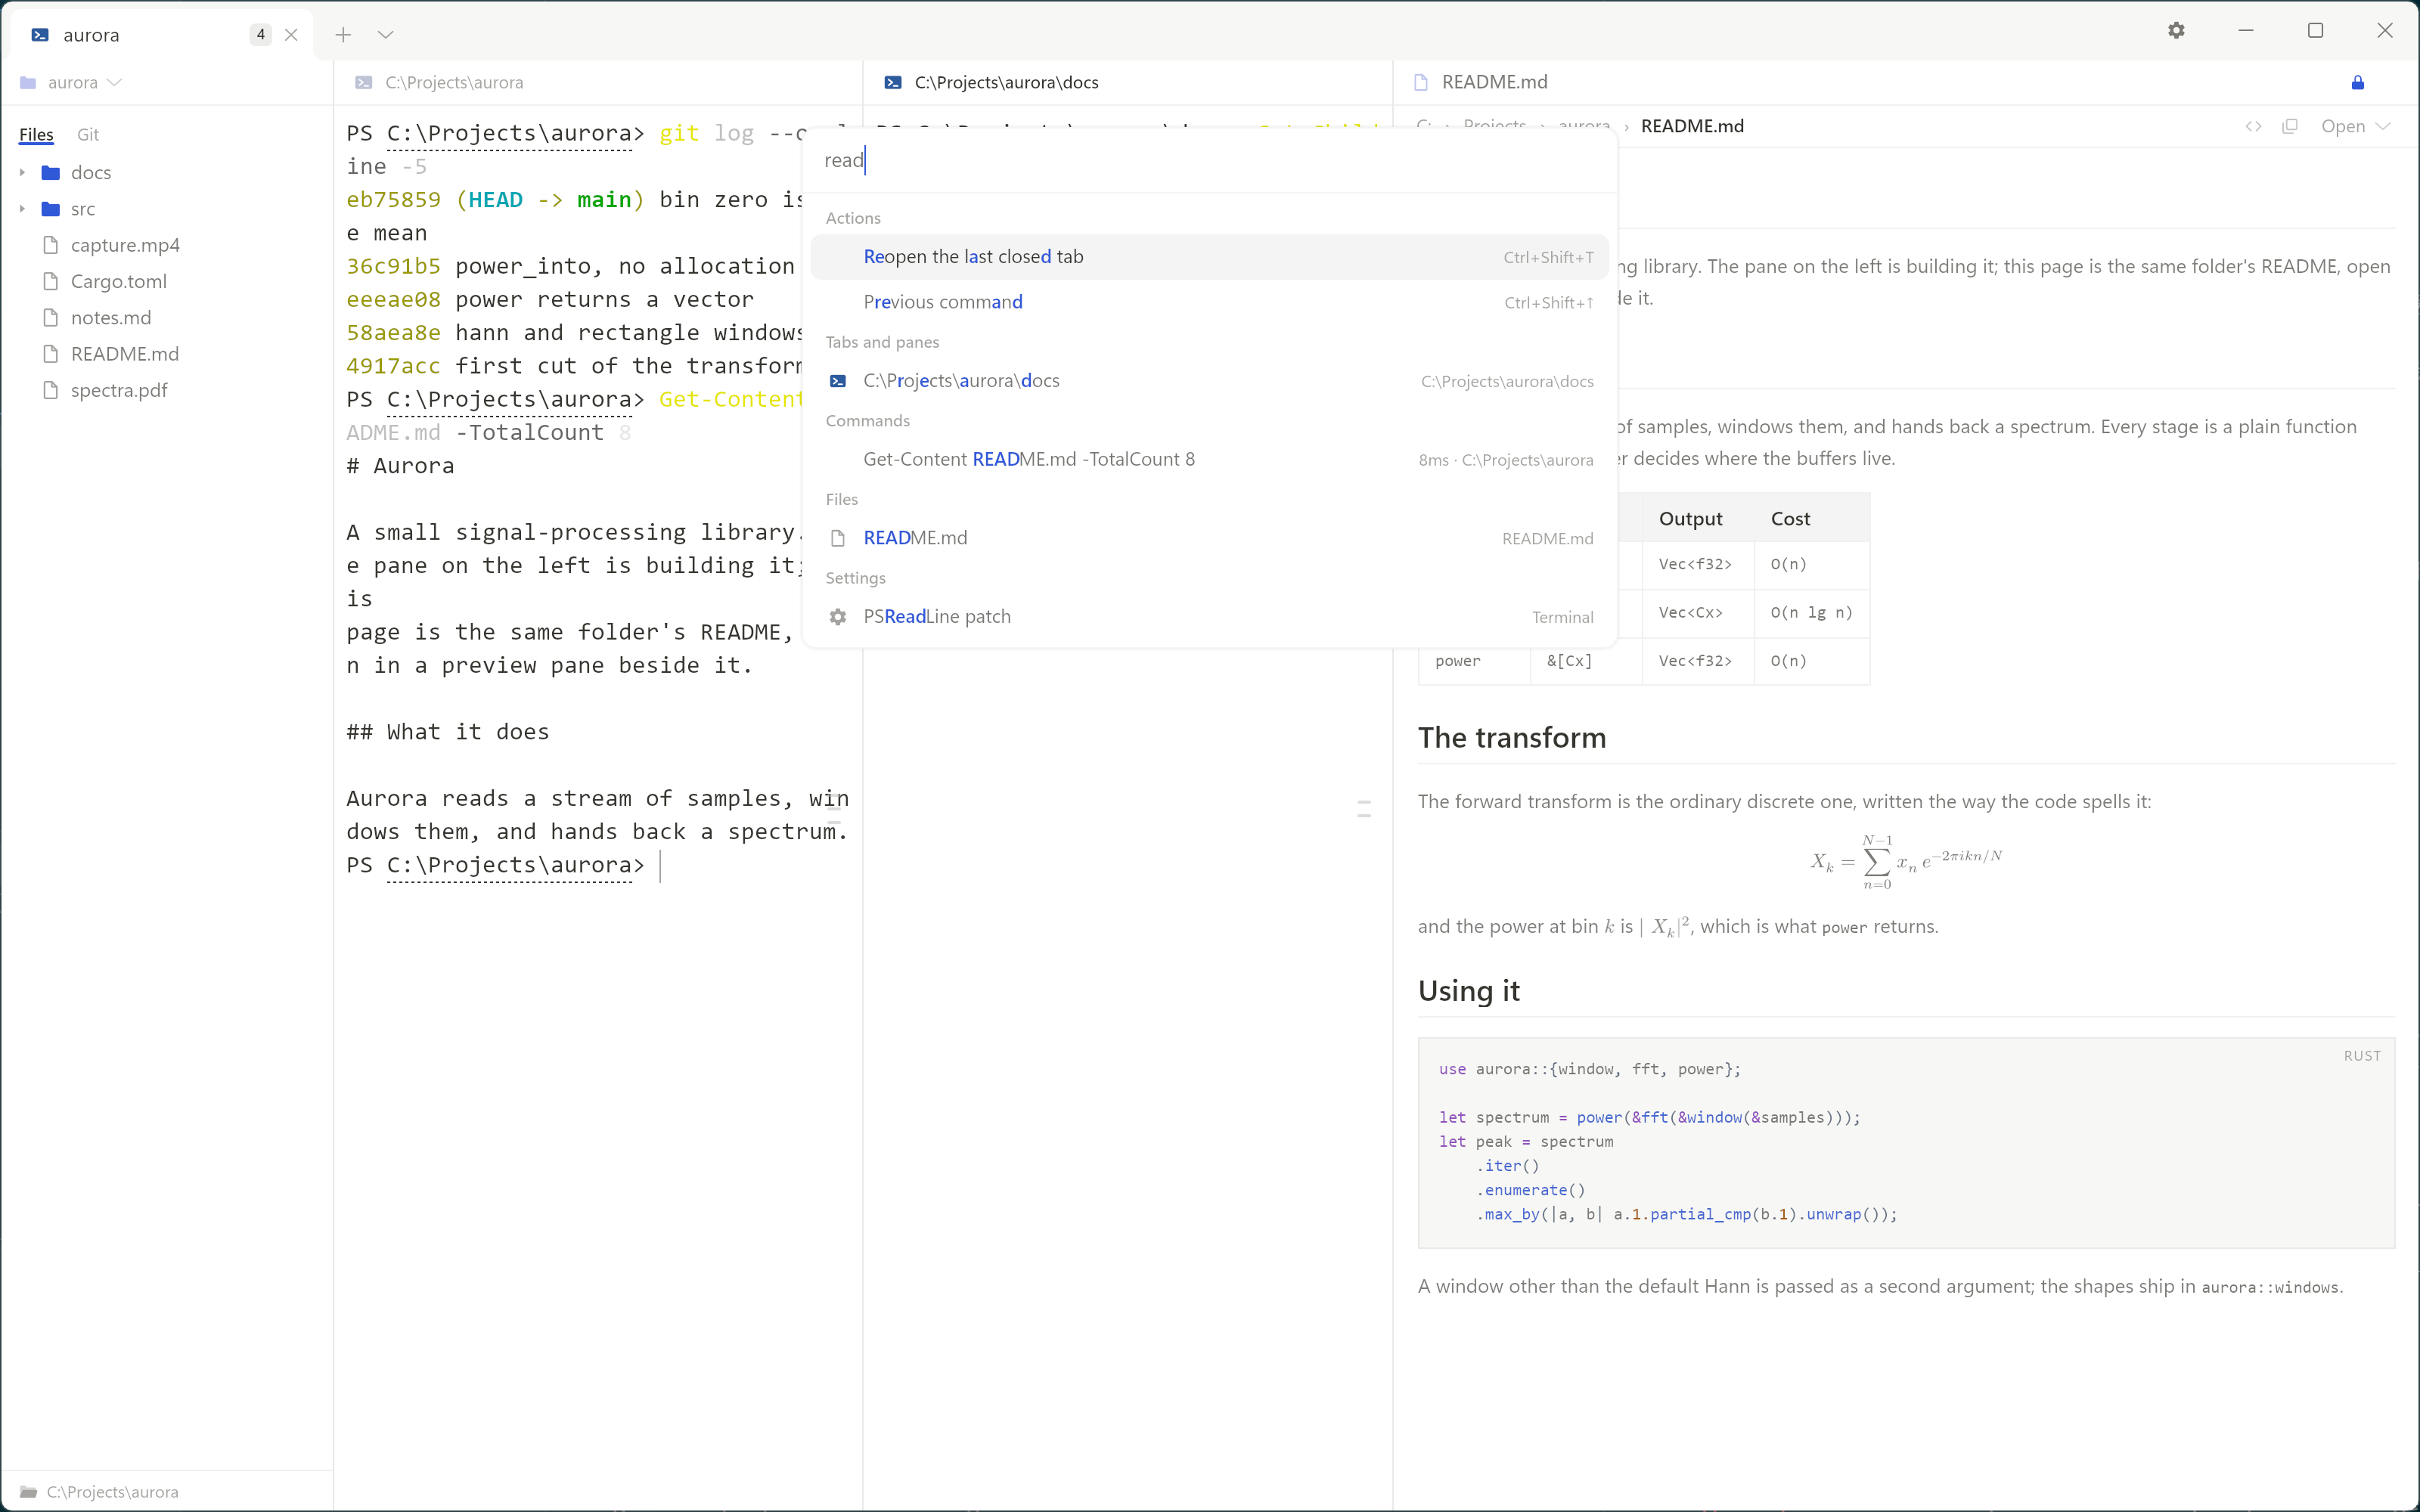This screenshot has width=2420, height=1512.
Task: Click the Using it heading in preview
Action: (x=1468, y=991)
